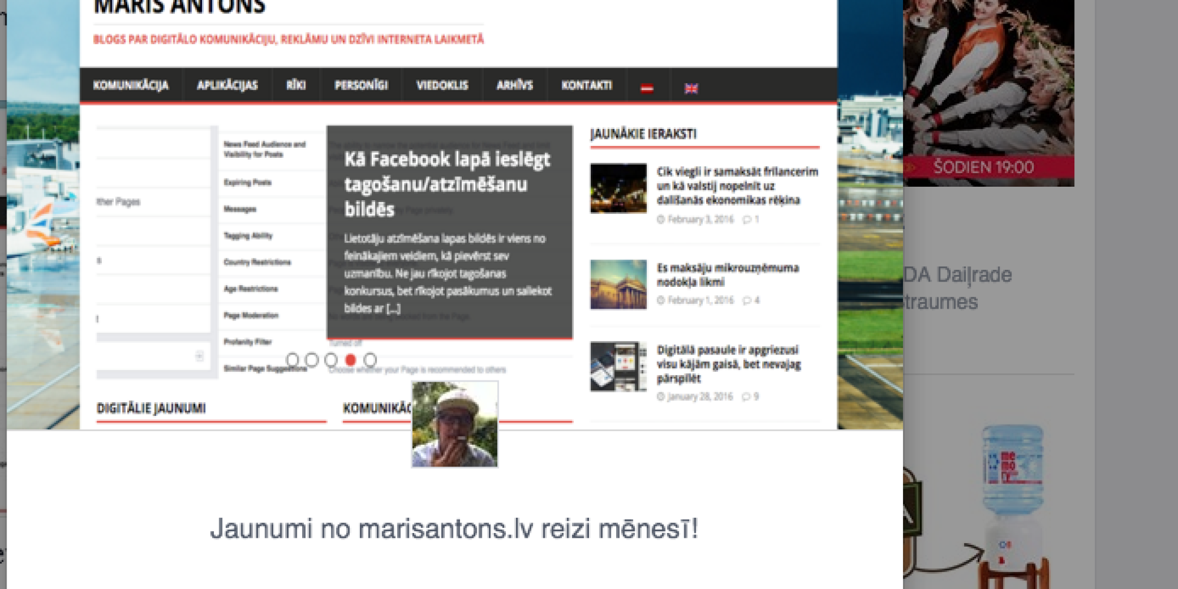Click the date 'February 1, 2016'

click(x=701, y=300)
